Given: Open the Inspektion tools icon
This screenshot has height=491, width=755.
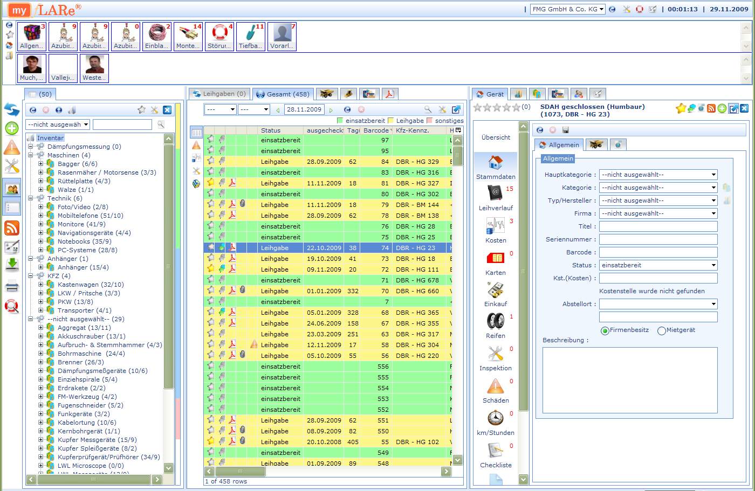Looking at the screenshot, I should pyautogui.click(x=495, y=354).
